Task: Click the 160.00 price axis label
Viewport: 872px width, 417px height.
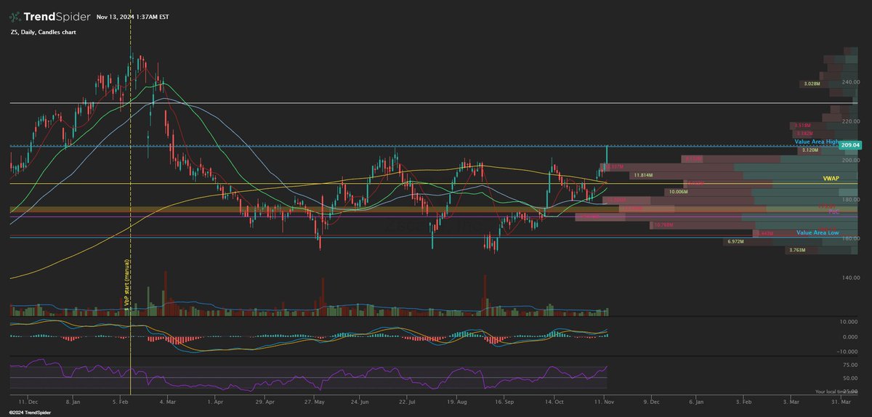Action: tap(851, 238)
